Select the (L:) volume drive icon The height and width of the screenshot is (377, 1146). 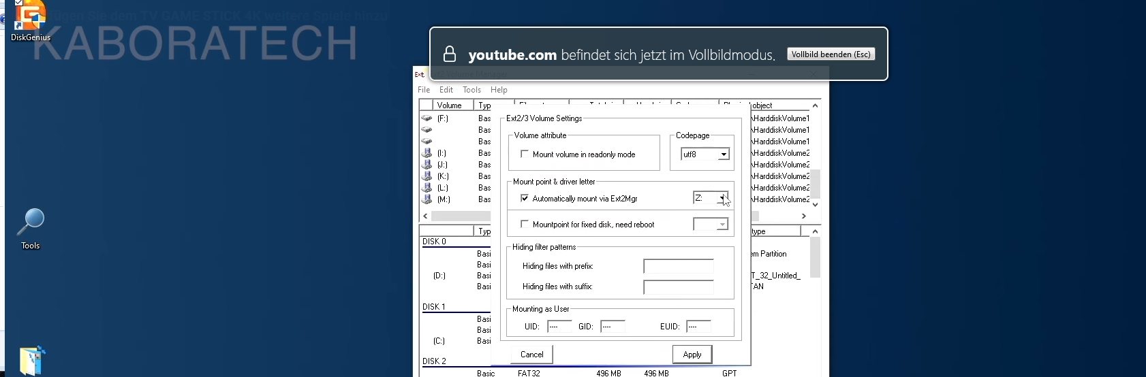point(427,188)
